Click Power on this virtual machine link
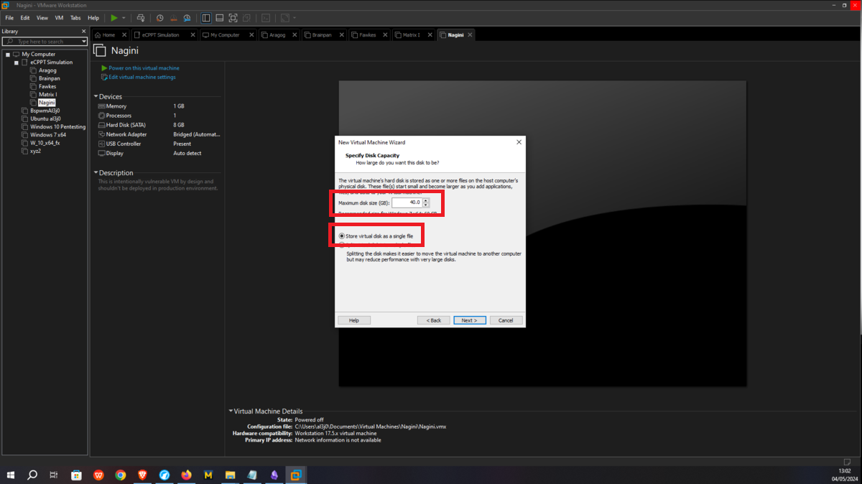Screen dimensions: 862x484 click(144, 68)
